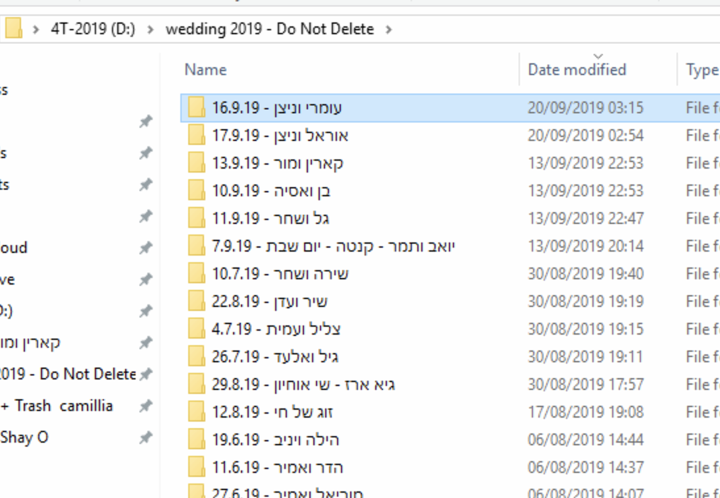
Task: Click folder icon in address bar
Action: 14,29
